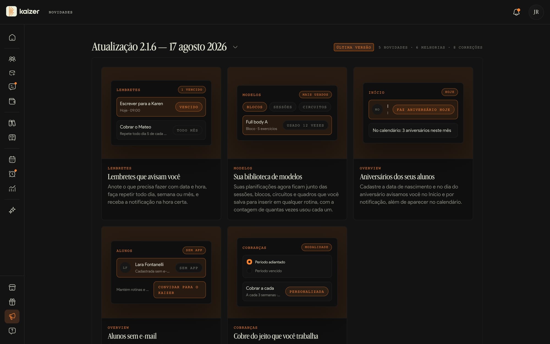Open the Cobrar o Mateo reminder

click(x=161, y=130)
